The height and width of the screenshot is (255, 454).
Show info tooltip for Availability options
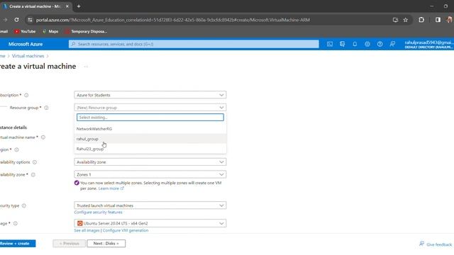coord(35,162)
